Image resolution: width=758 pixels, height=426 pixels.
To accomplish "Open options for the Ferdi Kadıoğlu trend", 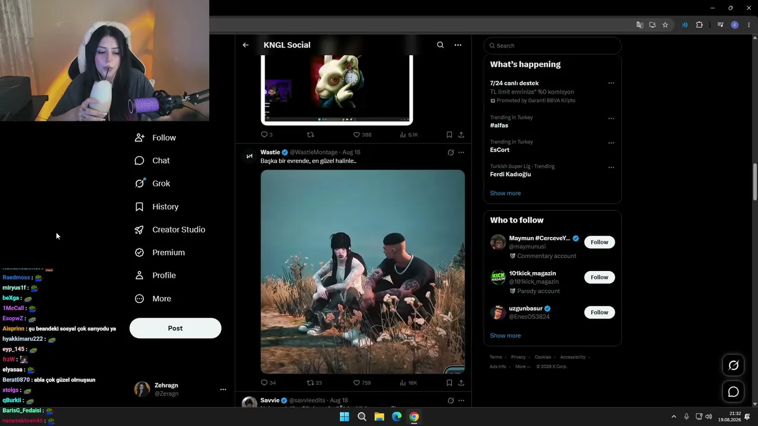I will click(611, 167).
